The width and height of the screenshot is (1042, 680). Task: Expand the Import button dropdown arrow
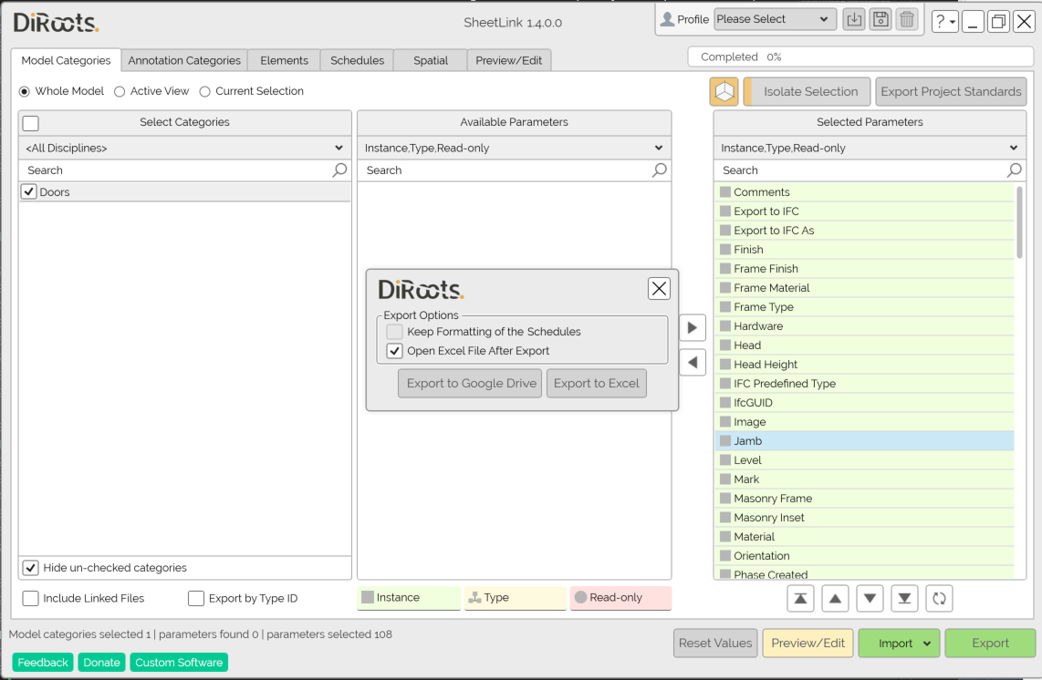(927, 643)
